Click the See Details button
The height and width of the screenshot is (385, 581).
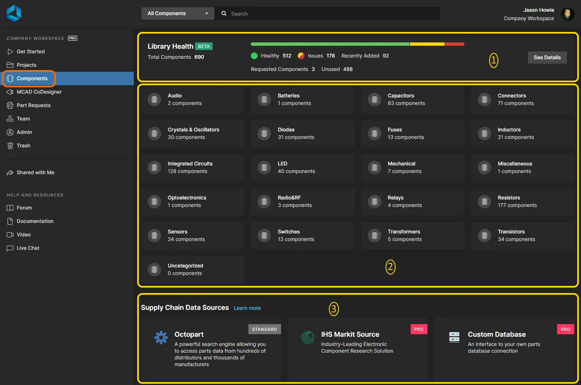point(547,58)
